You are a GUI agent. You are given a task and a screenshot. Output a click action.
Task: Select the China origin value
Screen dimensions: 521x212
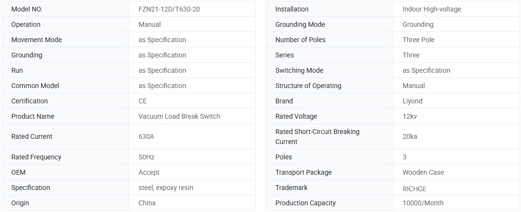point(147,203)
